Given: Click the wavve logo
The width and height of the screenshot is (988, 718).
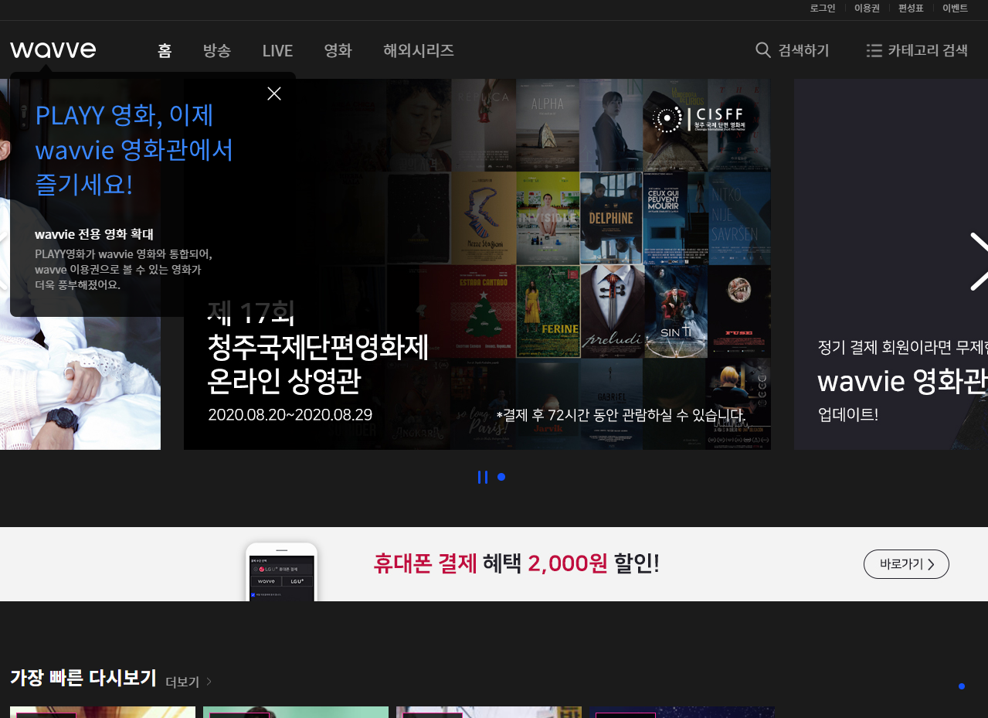Looking at the screenshot, I should coord(53,50).
